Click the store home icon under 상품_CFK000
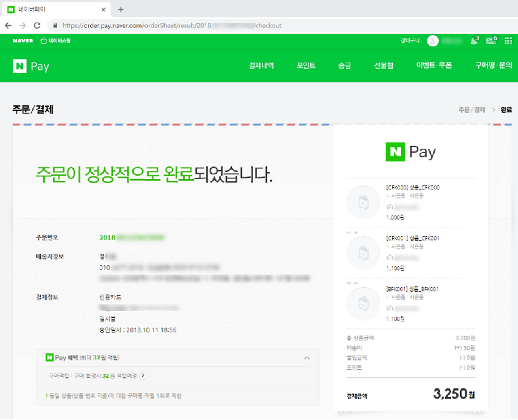This screenshot has height=420, width=518. [389, 207]
